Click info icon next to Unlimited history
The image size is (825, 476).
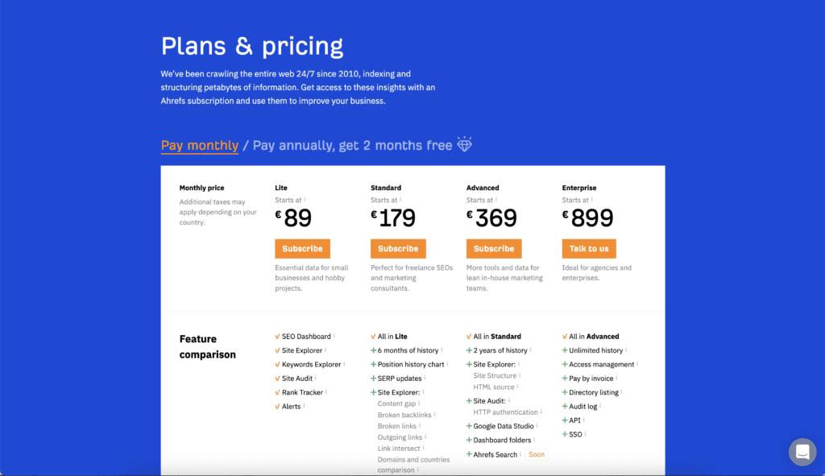pyautogui.click(x=628, y=350)
